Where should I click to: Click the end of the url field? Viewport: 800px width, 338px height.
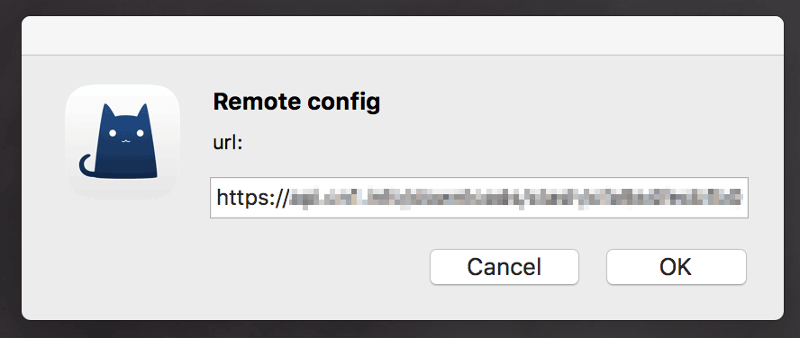744,198
